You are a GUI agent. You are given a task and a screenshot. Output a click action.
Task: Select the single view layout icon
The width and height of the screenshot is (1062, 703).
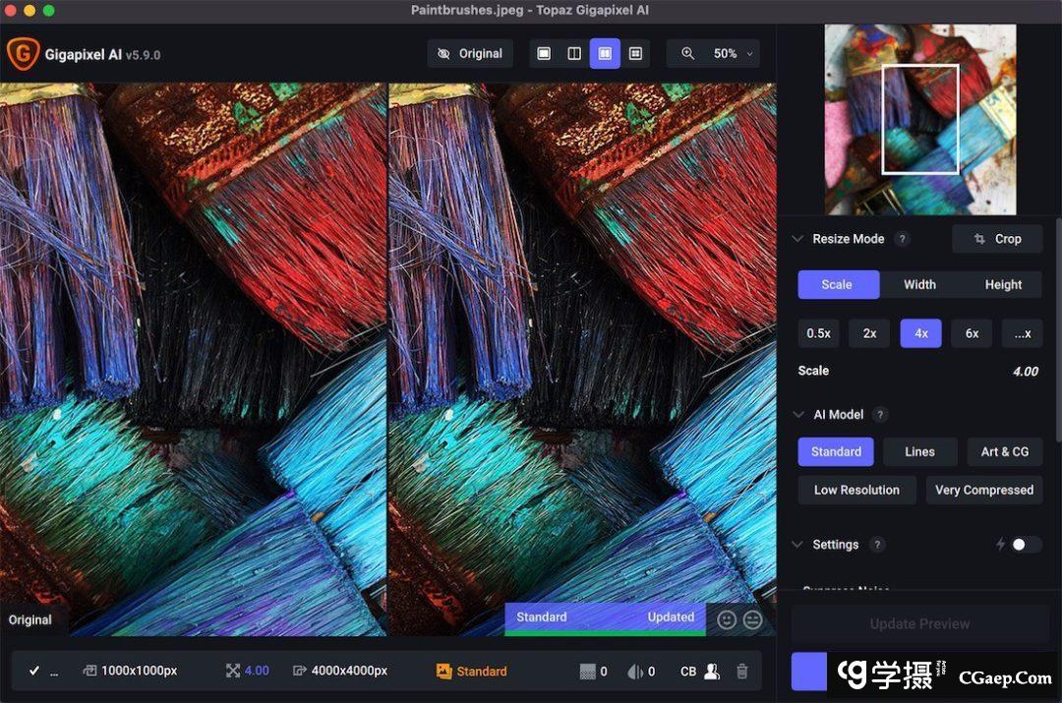(x=544, y=54)
